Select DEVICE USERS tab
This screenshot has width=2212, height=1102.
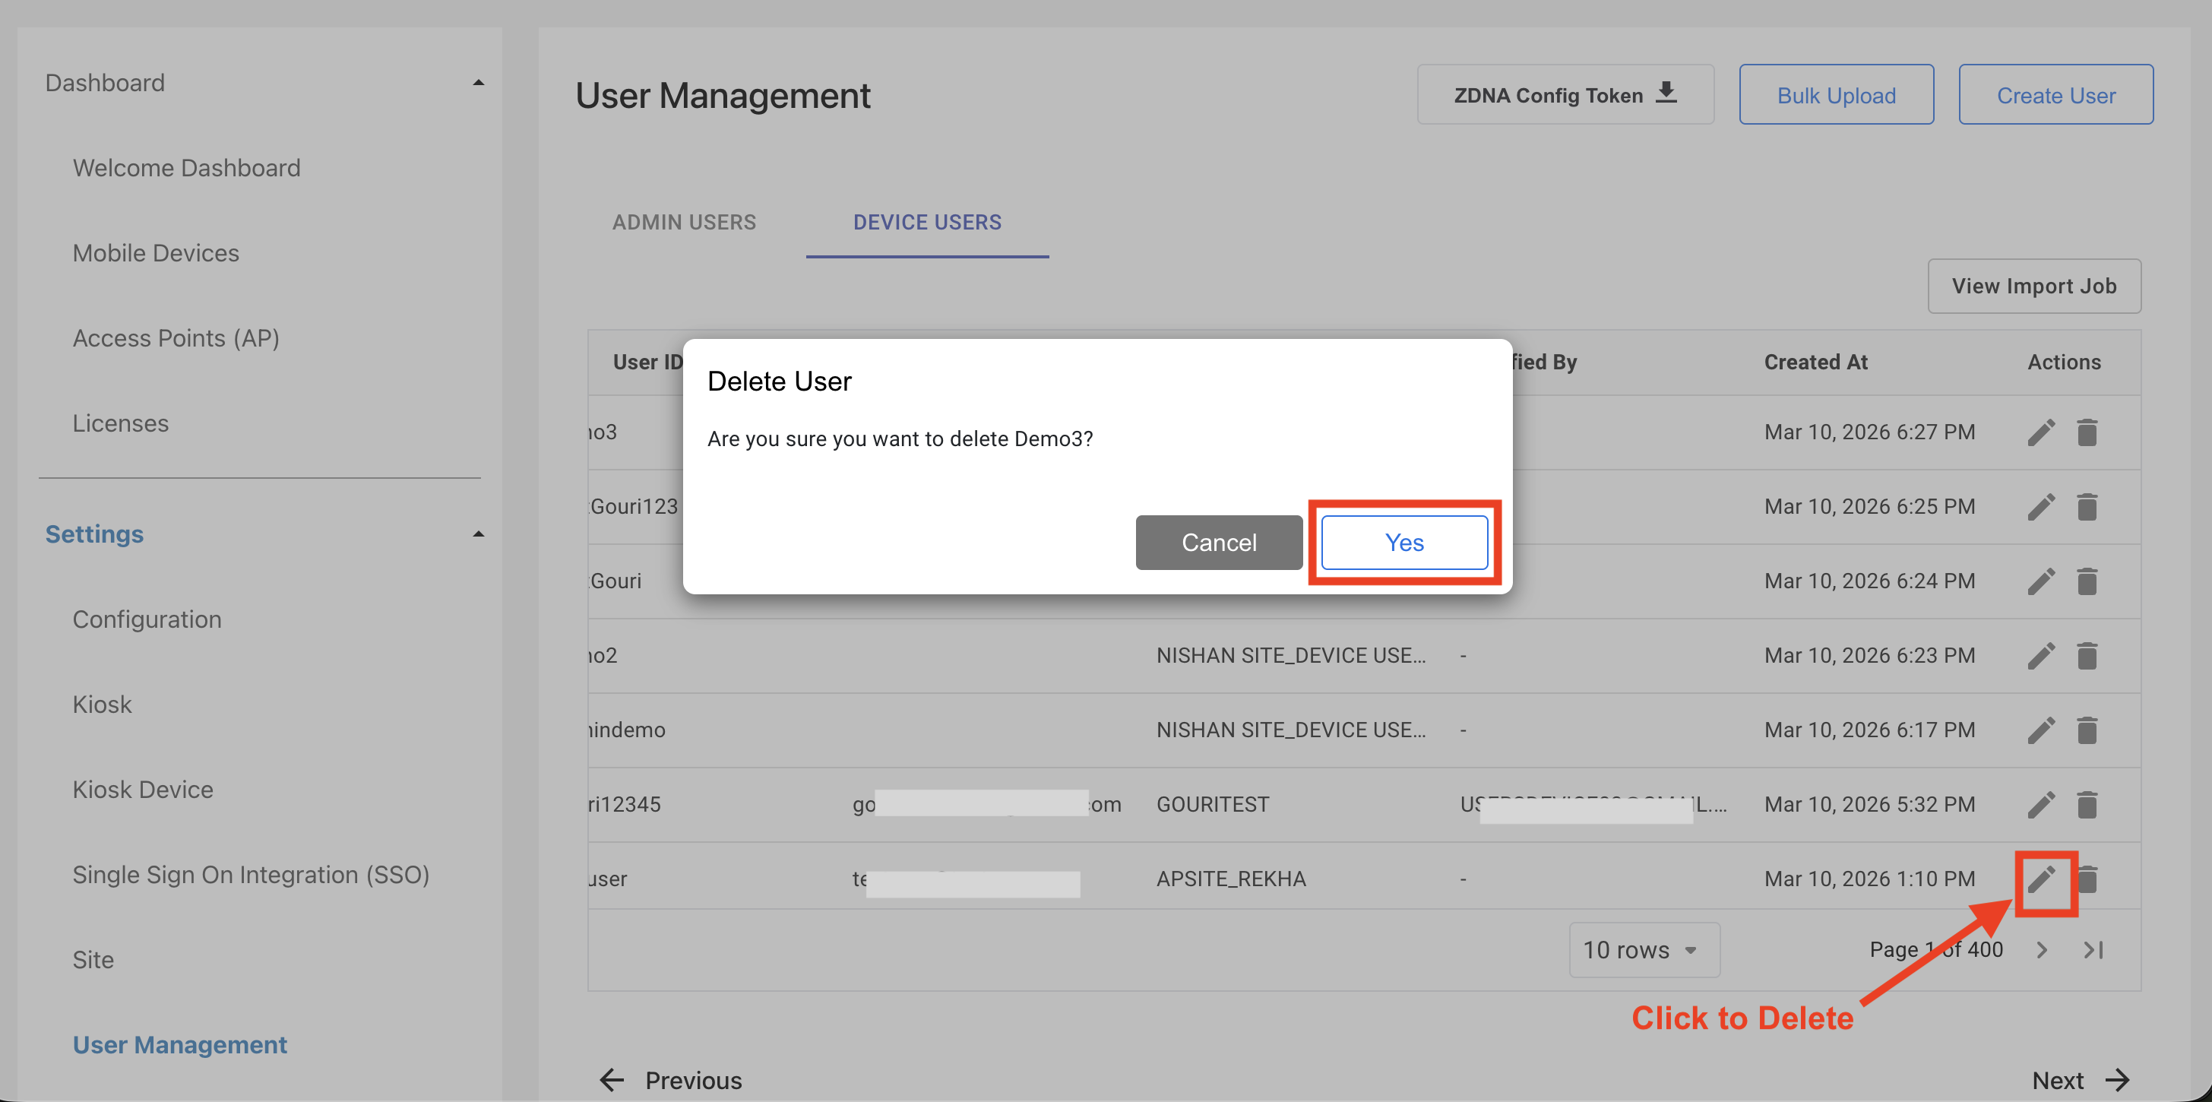(926, 223)
